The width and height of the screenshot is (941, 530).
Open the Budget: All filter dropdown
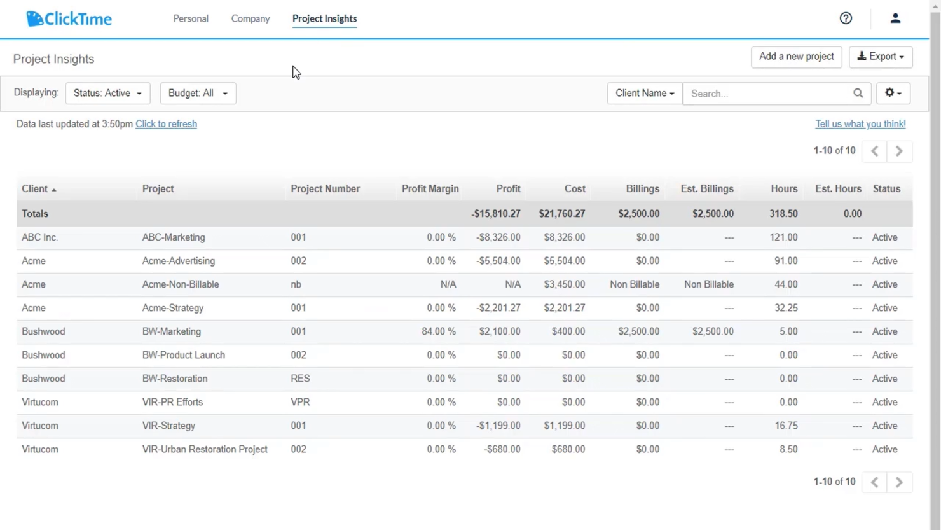tap(198, 93)
